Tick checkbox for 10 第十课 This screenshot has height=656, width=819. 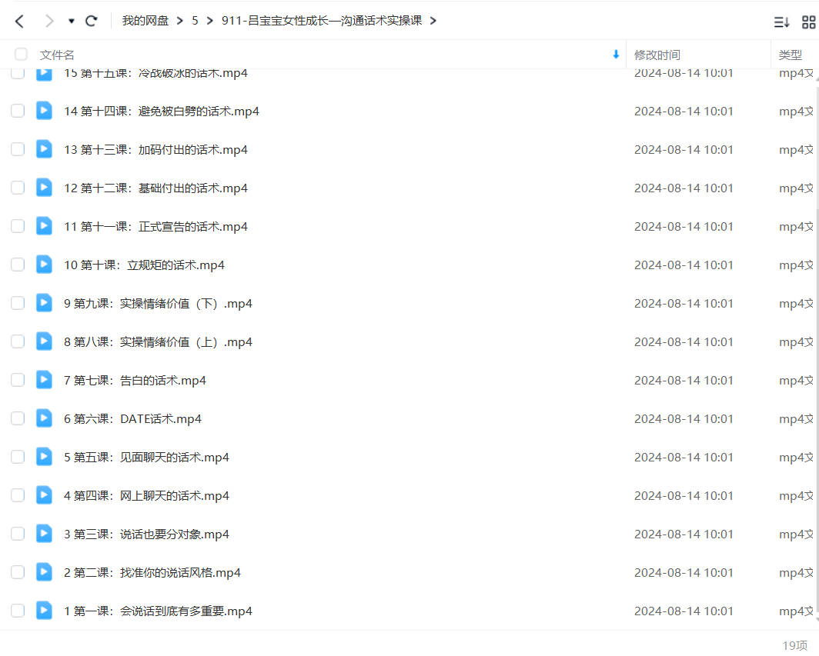(x=18, y=265)
